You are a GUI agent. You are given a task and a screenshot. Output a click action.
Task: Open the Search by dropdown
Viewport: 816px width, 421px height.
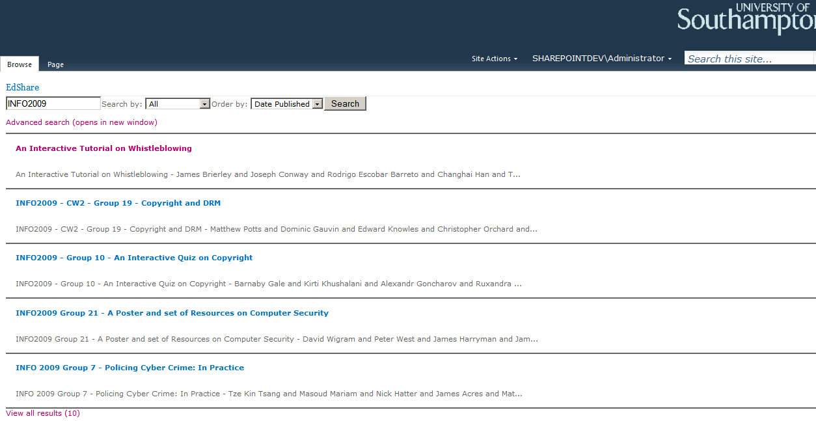pos(178,103)
